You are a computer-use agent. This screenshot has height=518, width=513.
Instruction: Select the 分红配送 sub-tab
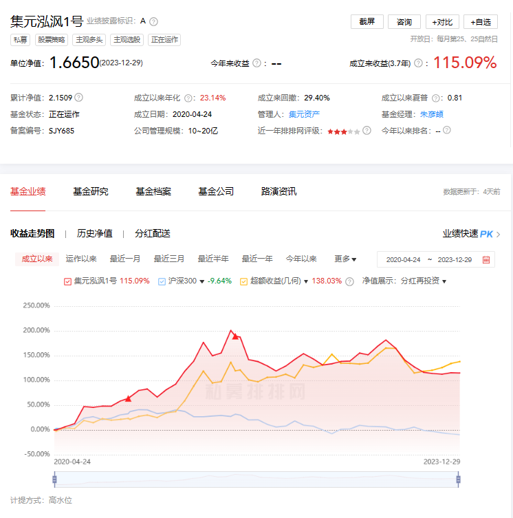153,234
